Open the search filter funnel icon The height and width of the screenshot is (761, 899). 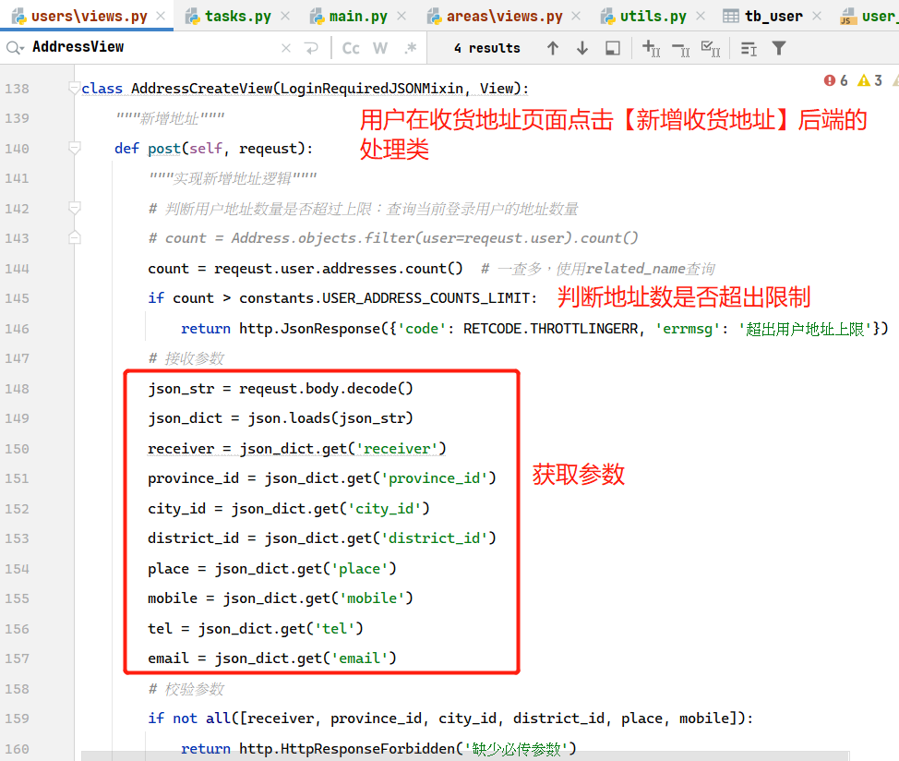pos(779,48)
